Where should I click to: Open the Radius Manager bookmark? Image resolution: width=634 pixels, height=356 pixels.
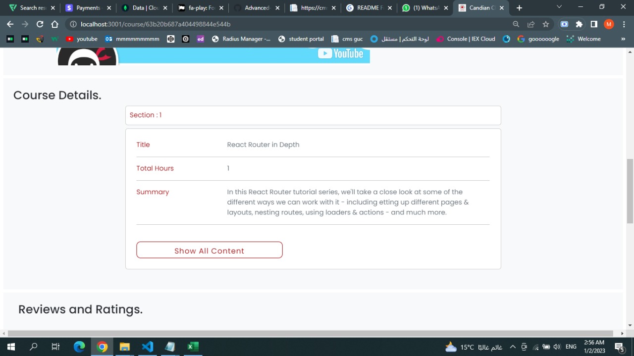click(241, 39)
